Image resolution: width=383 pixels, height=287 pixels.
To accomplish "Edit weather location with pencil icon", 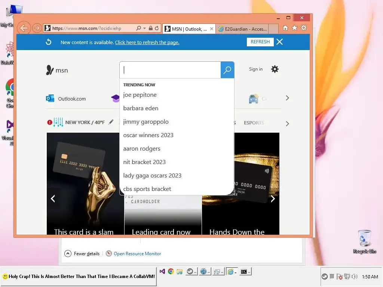I will (x=111, y=122).
